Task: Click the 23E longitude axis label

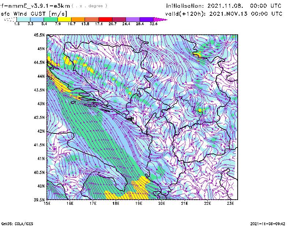Action: click(230, 203)
